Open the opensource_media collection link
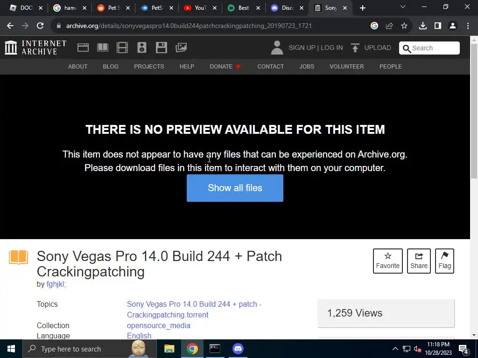Viewport: 478px width, 358px height. point(159,325)
